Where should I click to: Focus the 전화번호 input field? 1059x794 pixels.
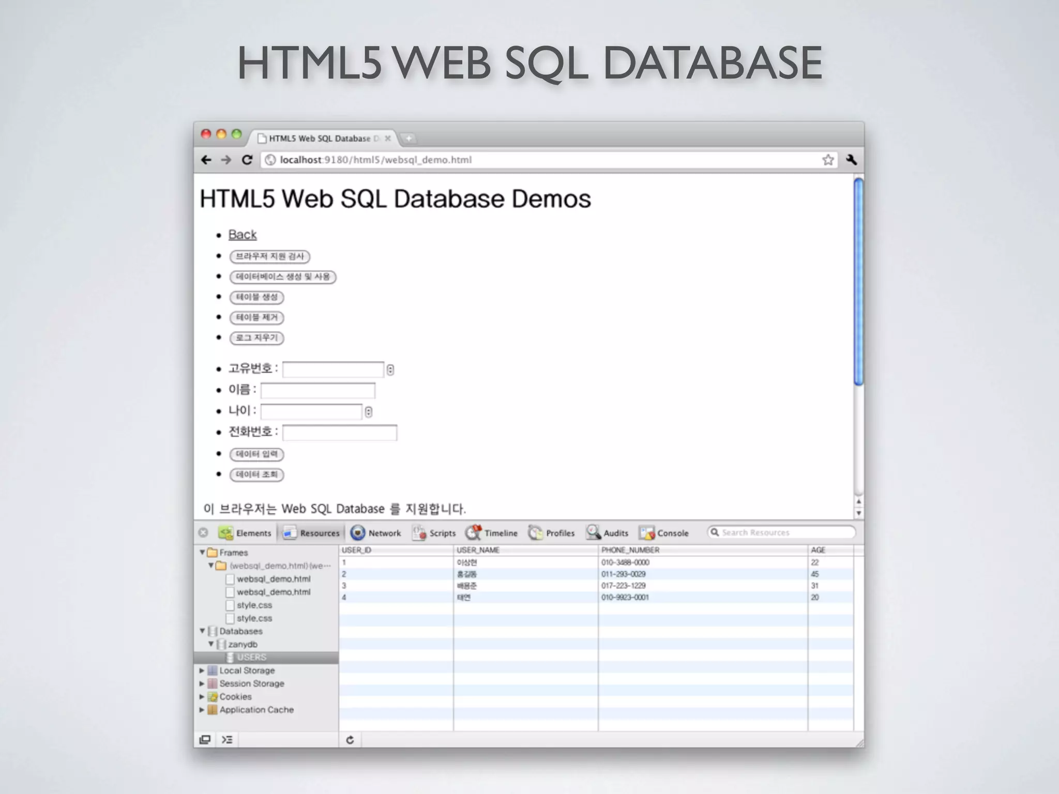[x=340, y=433]
